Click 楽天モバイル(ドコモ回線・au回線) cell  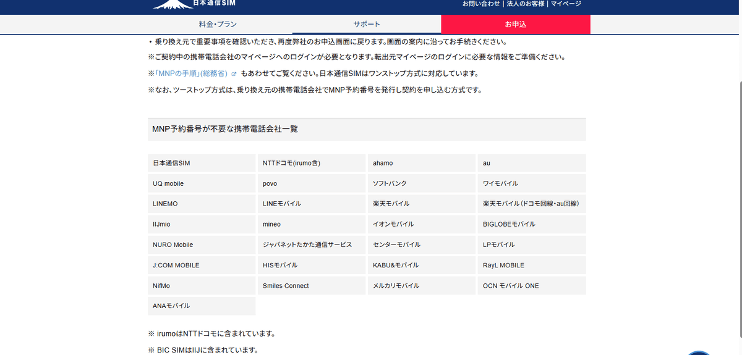click(532, 204)
